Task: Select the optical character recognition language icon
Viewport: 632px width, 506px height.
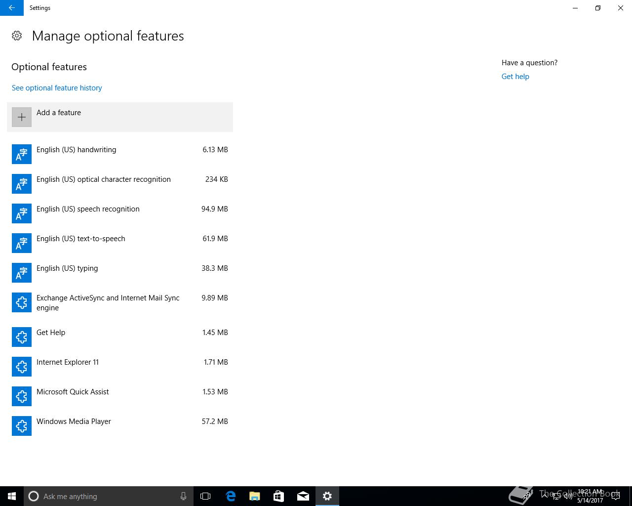Action: tap(22, 184)
